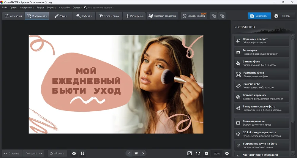Image resolution: width=297 pixels, height=158 pixels.
Task: Click the fit-to-screen icon
Action: (189, 153)
